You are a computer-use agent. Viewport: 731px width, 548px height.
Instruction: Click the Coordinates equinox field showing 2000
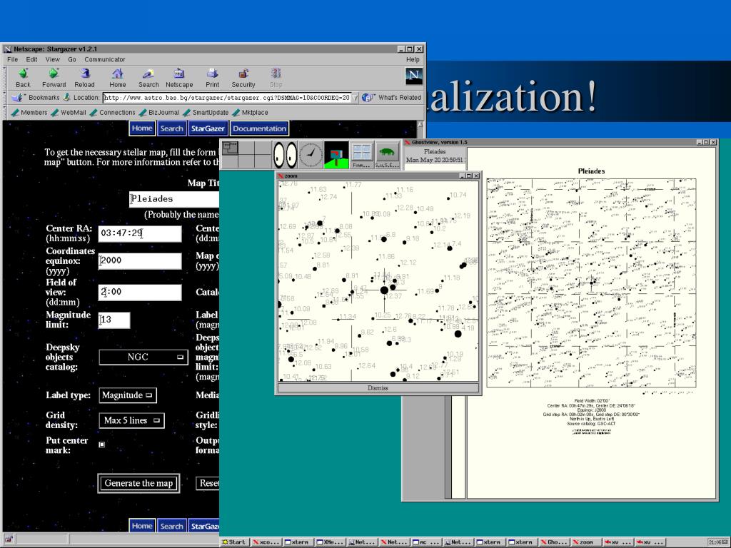pyautogui.click(x=140, y=260)
